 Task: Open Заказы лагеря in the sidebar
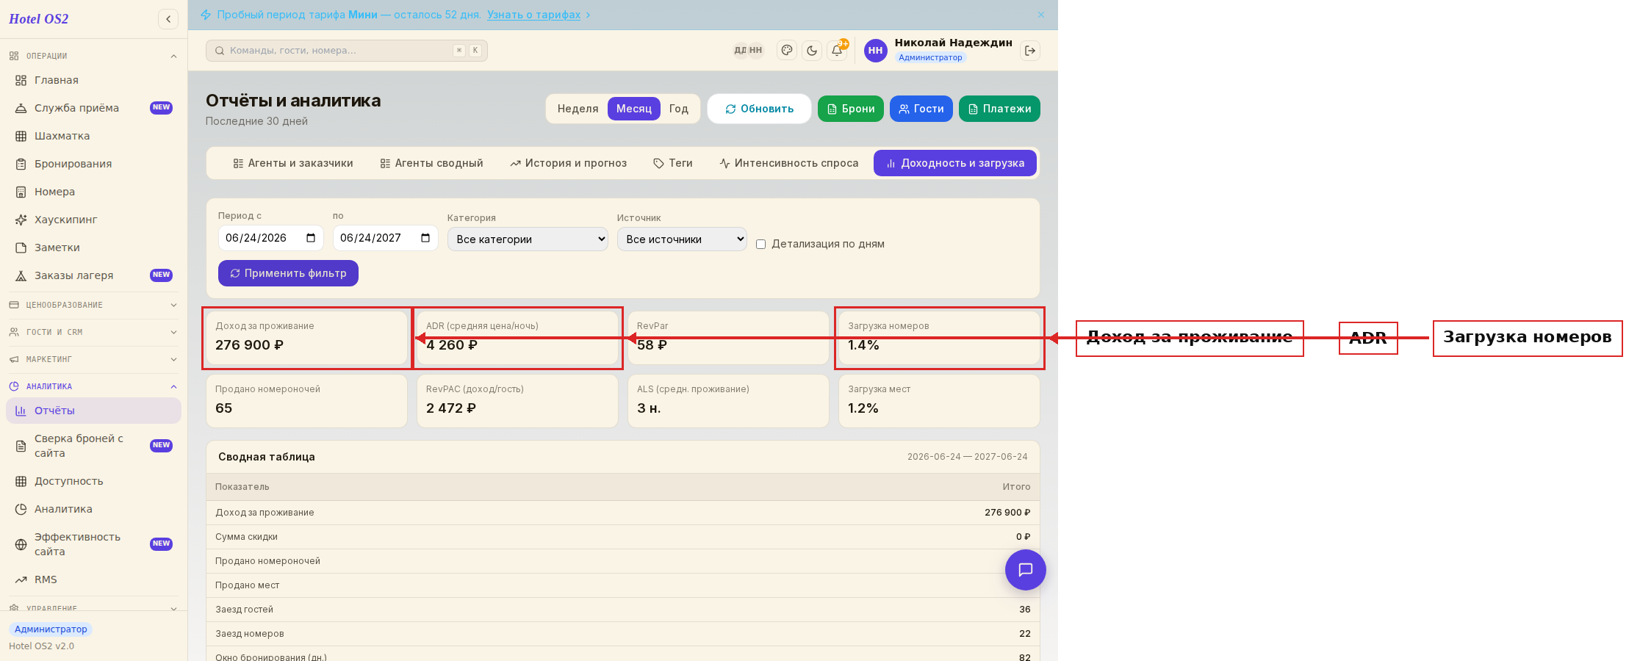pyautogui.click(x=93, y=275)
